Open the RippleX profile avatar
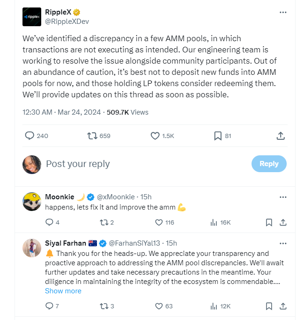 point(32,17)
